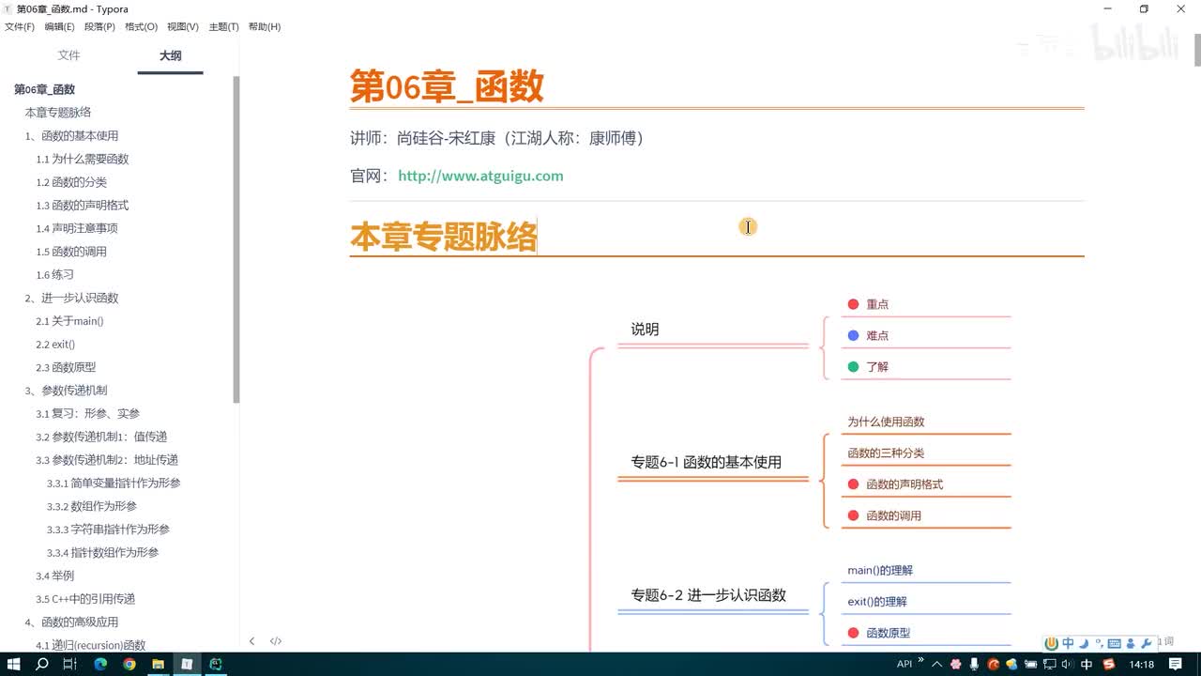The image size is (1201, 676).
Task: Open soft keyboard from IME bar
Action: coord(1115,643)
